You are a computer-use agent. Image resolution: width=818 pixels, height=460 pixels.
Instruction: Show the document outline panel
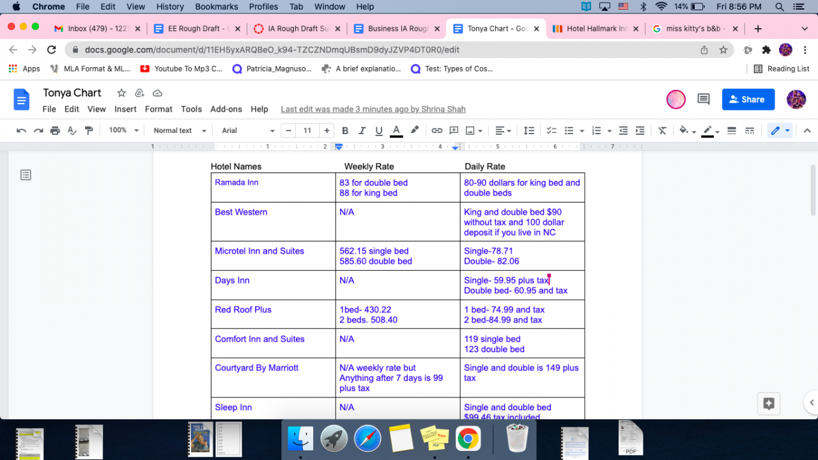click(26, 174)
